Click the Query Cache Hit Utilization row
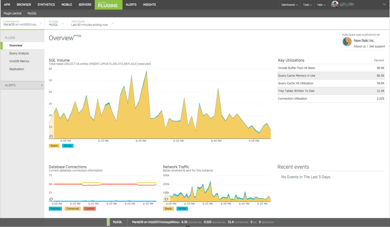The width and height of the screenshot is (390, 227). [331, 83]
